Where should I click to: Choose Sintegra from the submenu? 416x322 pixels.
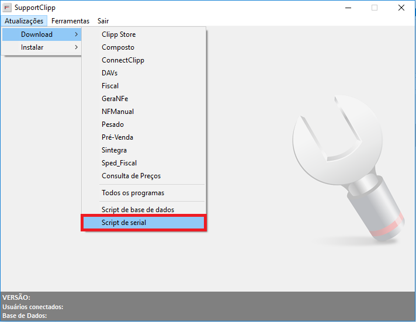pos(114,150)
